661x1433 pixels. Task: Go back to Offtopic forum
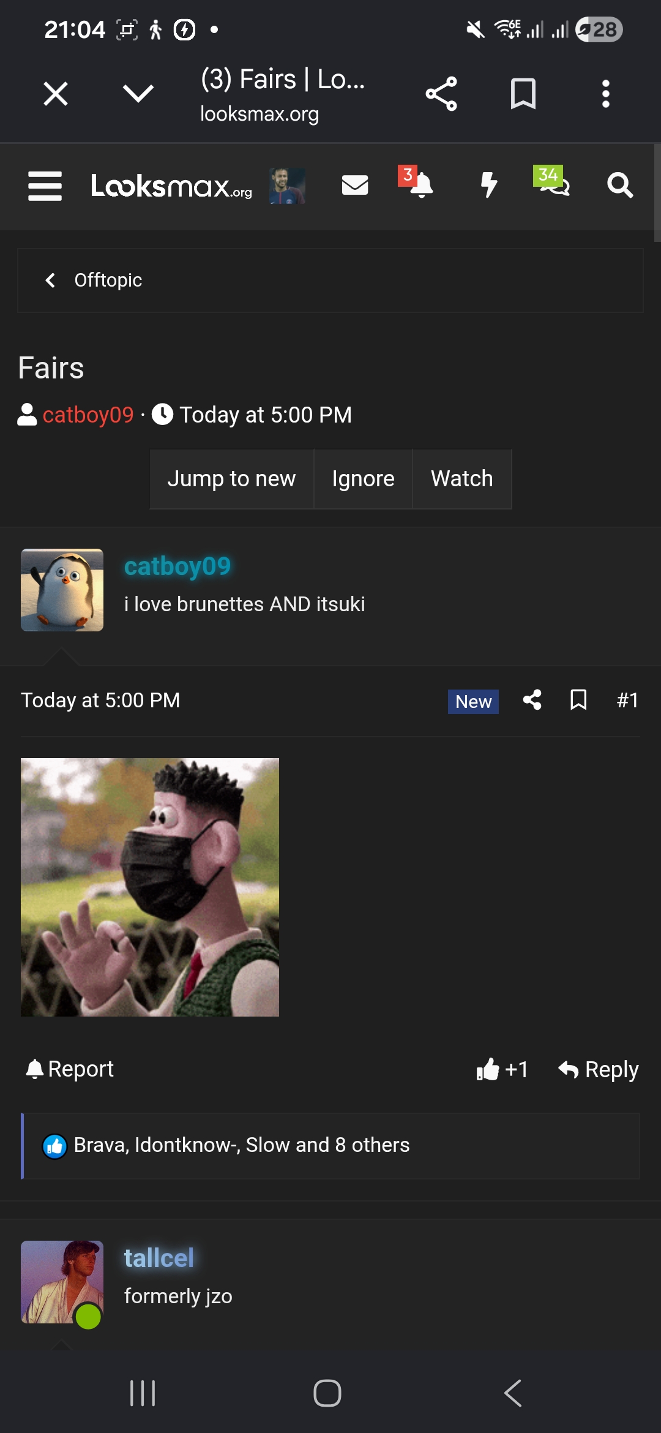coord(108,280)
